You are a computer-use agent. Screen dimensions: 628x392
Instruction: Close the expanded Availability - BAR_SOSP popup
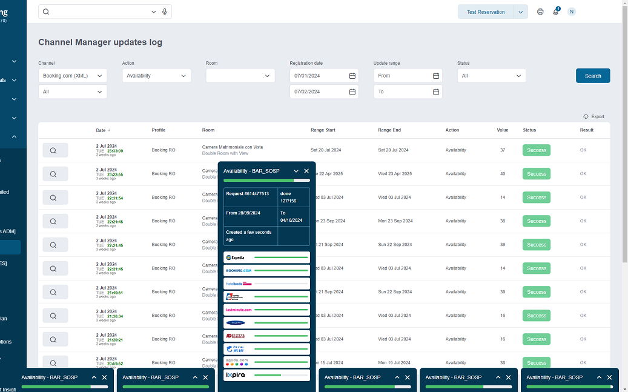tap(306, 171)
